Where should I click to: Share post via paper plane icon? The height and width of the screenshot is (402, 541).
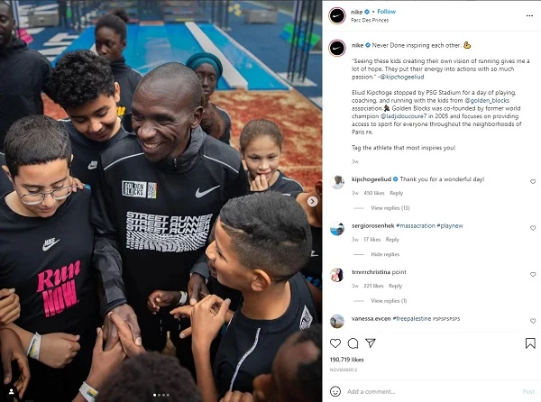[x=371, y=343]
